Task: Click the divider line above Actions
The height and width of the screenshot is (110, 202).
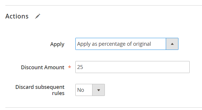Action: coord(104,5)
